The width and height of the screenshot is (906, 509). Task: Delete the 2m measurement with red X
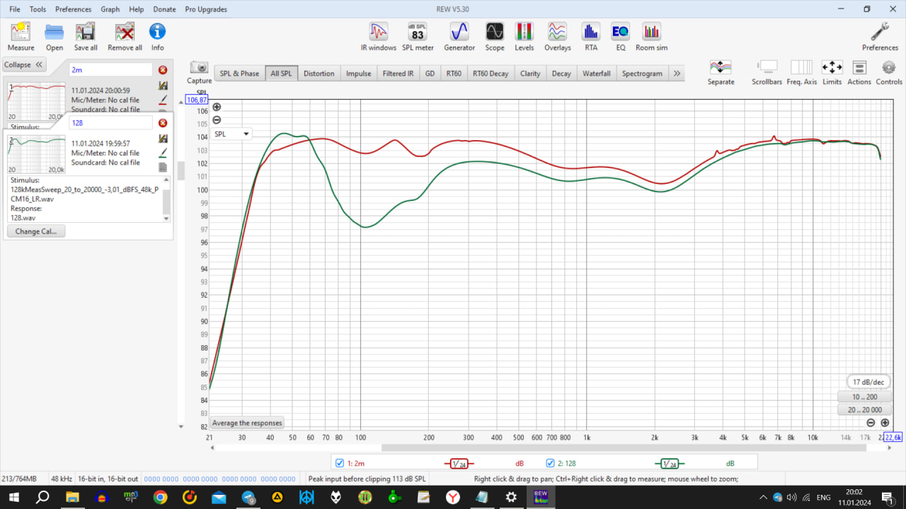point(163,70)
